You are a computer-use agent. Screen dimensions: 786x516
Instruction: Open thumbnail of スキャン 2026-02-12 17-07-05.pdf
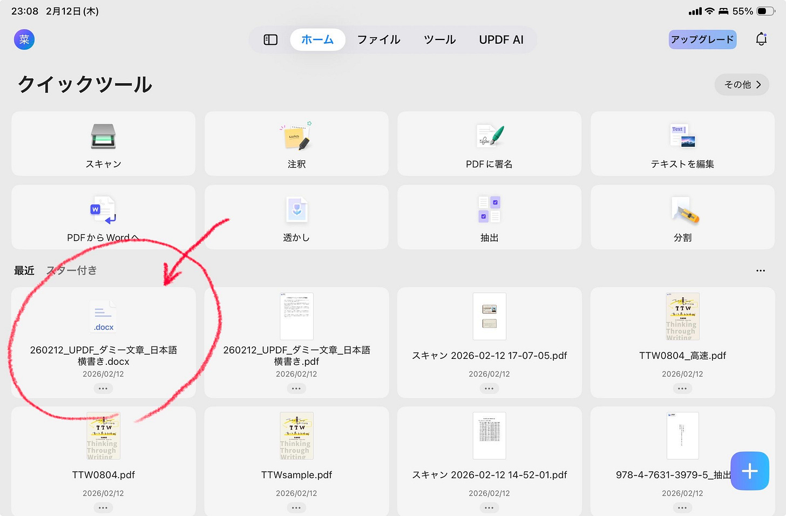point(489,316)
